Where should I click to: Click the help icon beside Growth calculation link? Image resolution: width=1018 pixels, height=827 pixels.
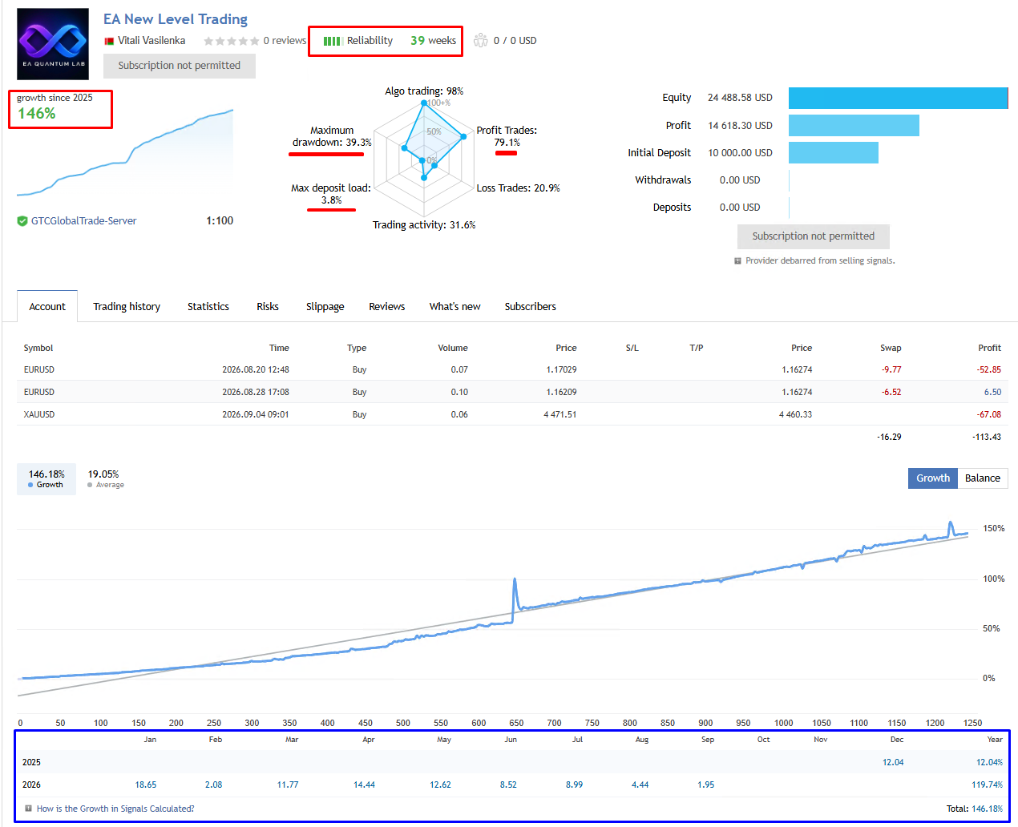click(29, 809)
